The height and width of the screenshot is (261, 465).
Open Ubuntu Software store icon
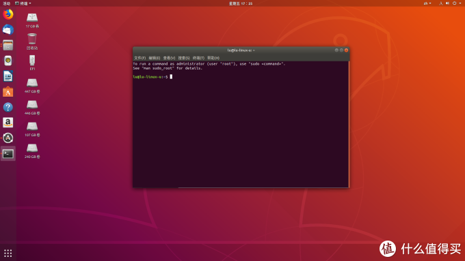pyautogui.click(x=8, y=92)
